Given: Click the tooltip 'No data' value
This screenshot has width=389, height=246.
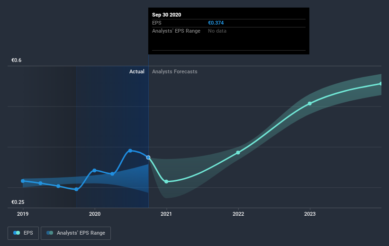Looking at the screenshot, I should point(217,31).
